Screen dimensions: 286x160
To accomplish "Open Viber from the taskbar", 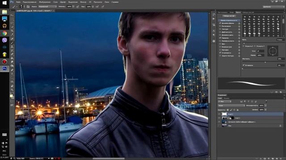I will (x=4, y=40).
